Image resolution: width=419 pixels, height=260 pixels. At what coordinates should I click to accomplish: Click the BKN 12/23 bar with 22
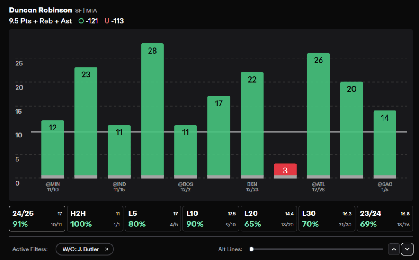pyautogui.click(x=252, y=125)
